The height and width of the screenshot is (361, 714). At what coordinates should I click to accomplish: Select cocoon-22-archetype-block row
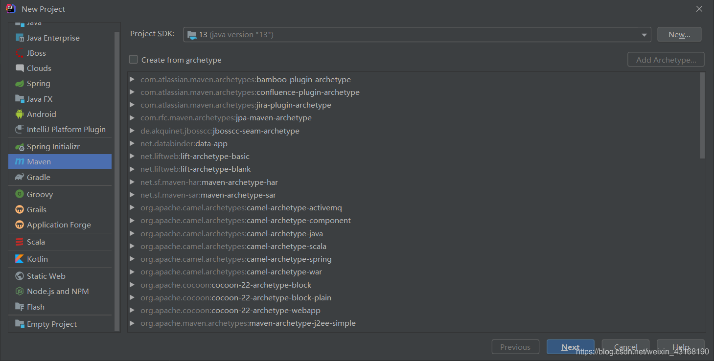click(414, 285)
